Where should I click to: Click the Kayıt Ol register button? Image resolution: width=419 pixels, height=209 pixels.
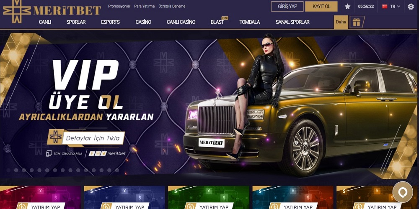coord(321,6)
